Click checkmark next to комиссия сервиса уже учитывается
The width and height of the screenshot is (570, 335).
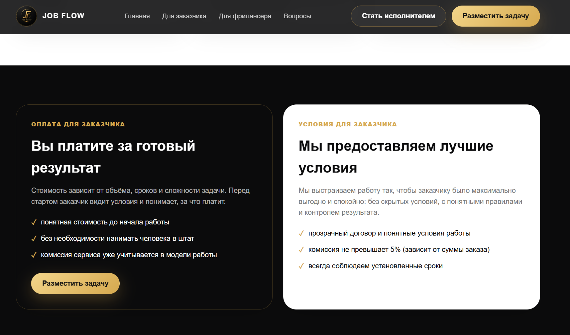34,255
